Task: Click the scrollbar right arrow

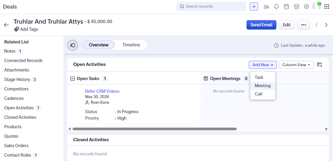Action: coord(326,129)
